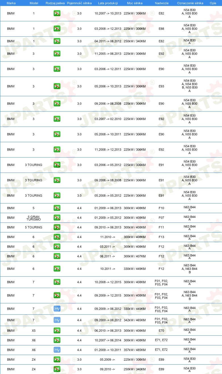
Task: Click petrol icon in 11.2008 -> 12.2013 row
Action: pyautogui.click(x=57, y=150)
